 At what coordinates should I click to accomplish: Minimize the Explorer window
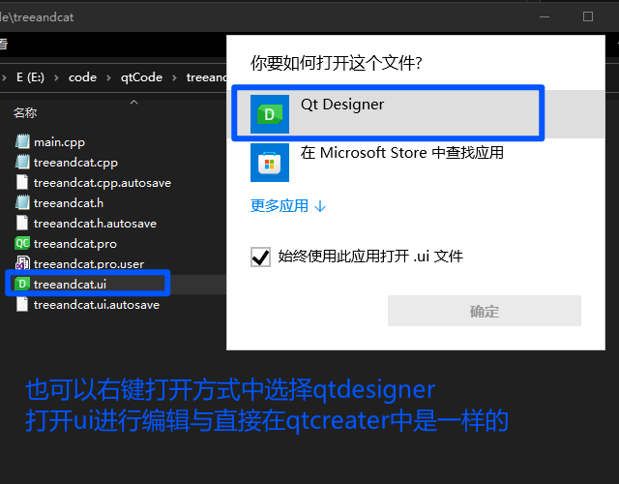coord(545,16)
